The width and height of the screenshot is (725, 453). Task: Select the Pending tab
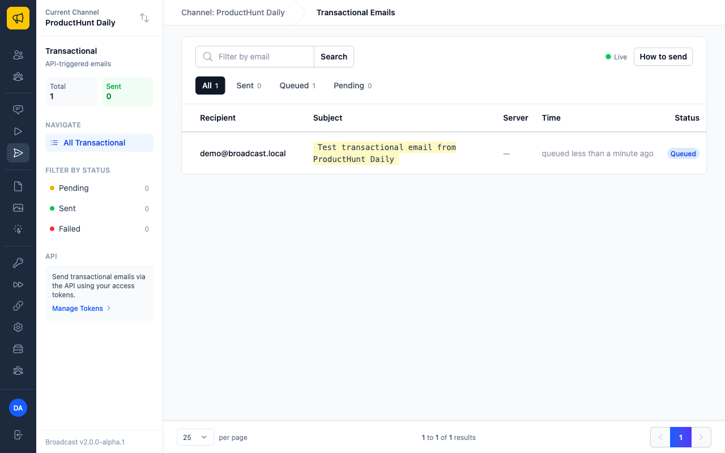[352, 86]
